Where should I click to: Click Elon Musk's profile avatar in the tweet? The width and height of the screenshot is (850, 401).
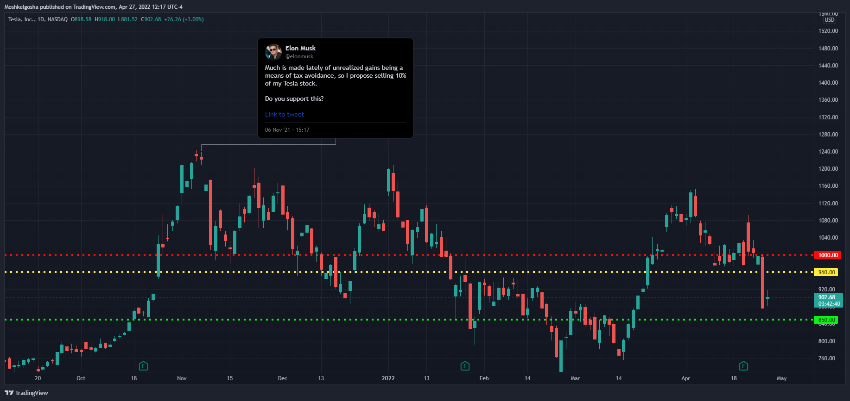pos(273,52)
